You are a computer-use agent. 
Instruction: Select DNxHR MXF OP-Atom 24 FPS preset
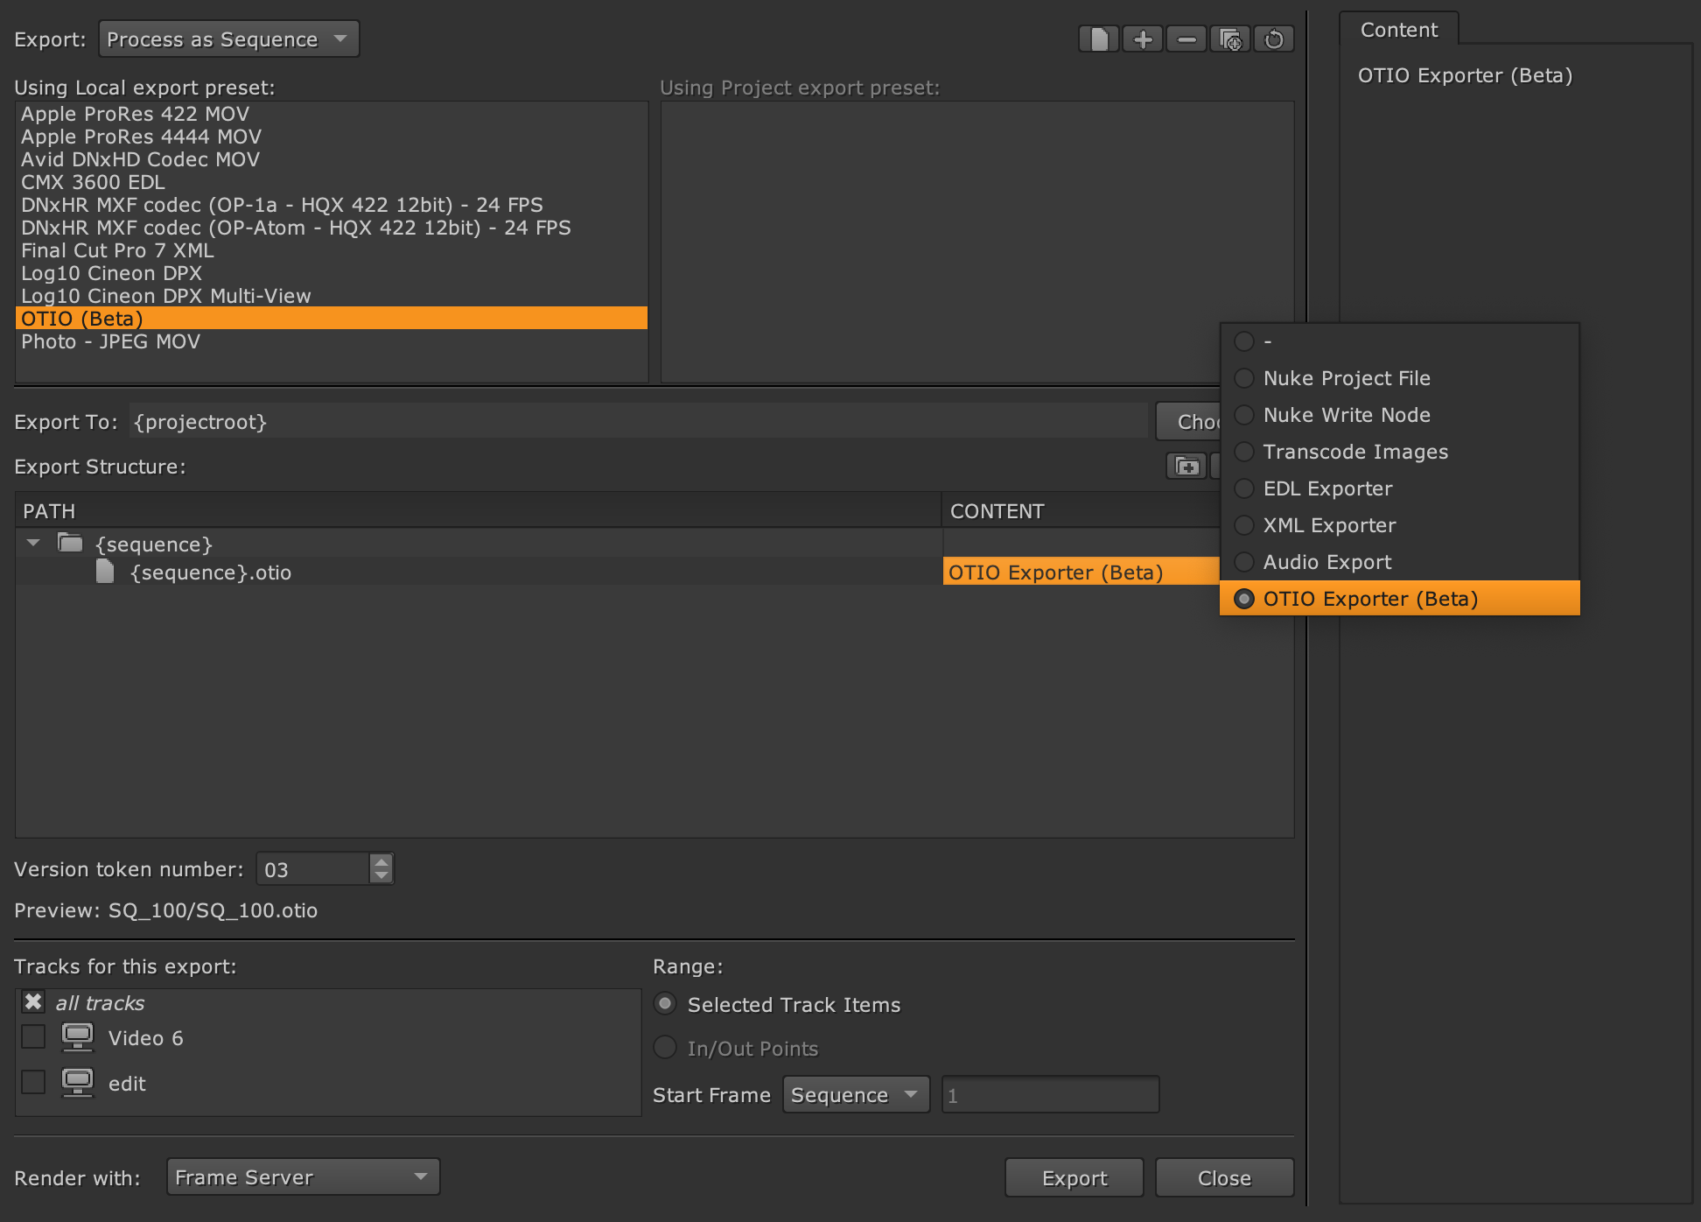point(332,228)
